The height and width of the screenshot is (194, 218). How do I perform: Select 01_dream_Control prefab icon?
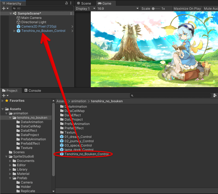(x=62, y=137)
